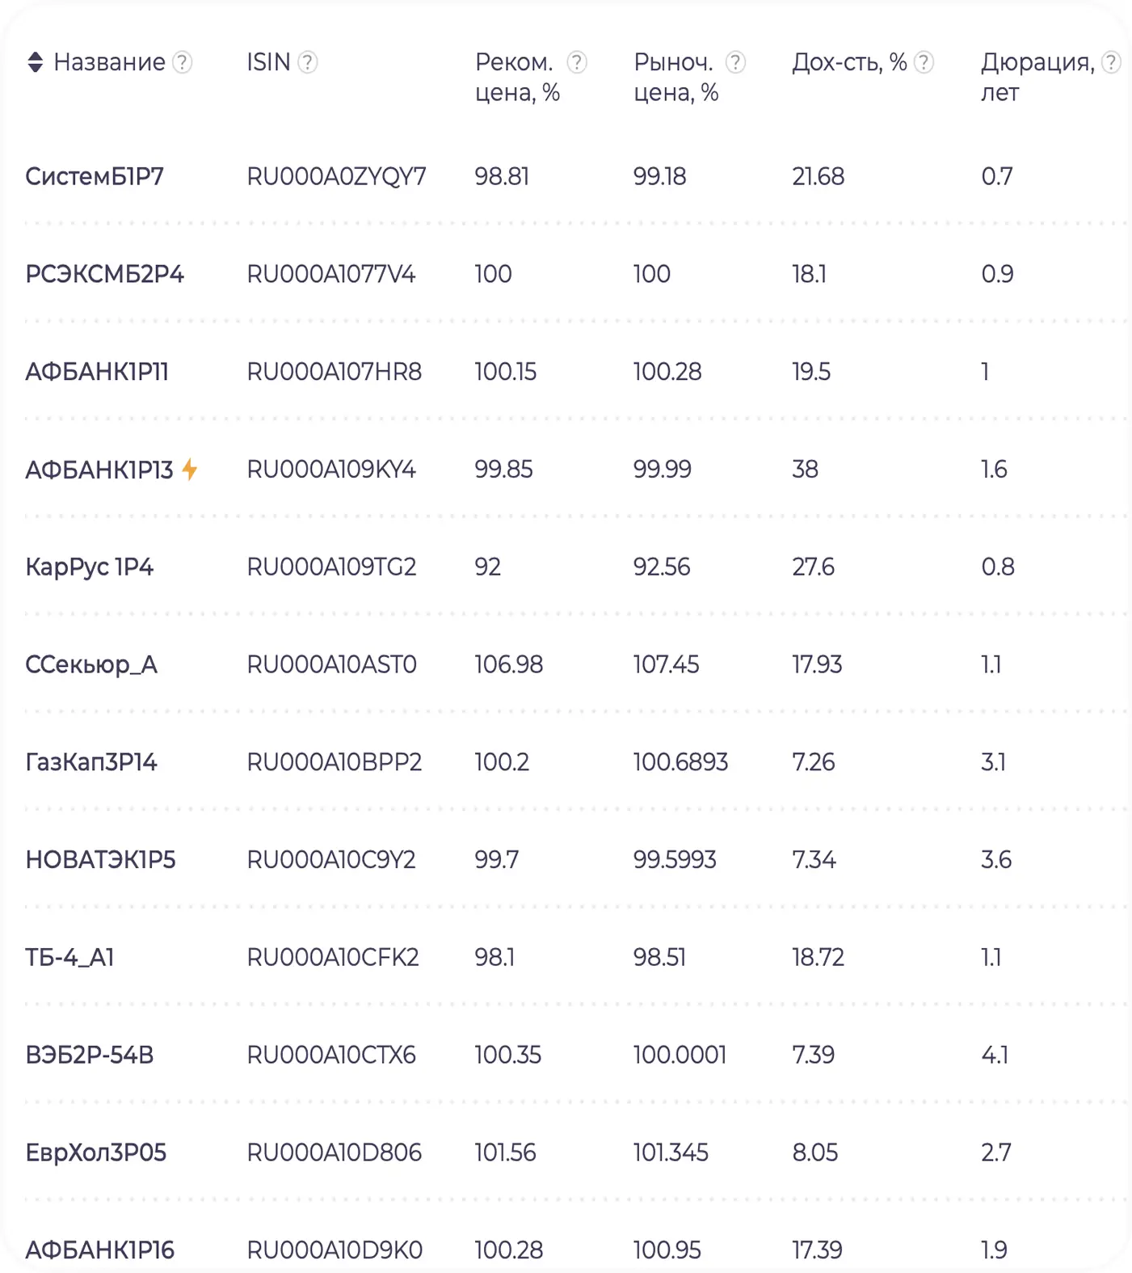Image resolution: width=1132 pixels, height=1273 pixels.
Task: Open the help tooltip for Реком. цена
Action: tap(577, 62)
